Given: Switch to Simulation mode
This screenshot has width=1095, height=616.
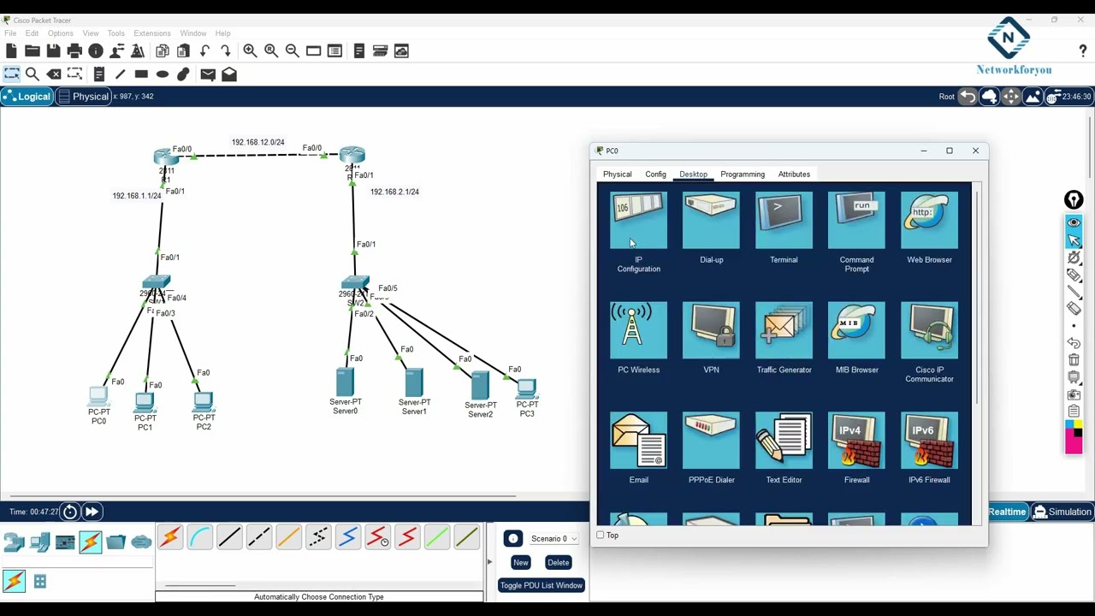Looking at the screenshot, I should 1062,512.
